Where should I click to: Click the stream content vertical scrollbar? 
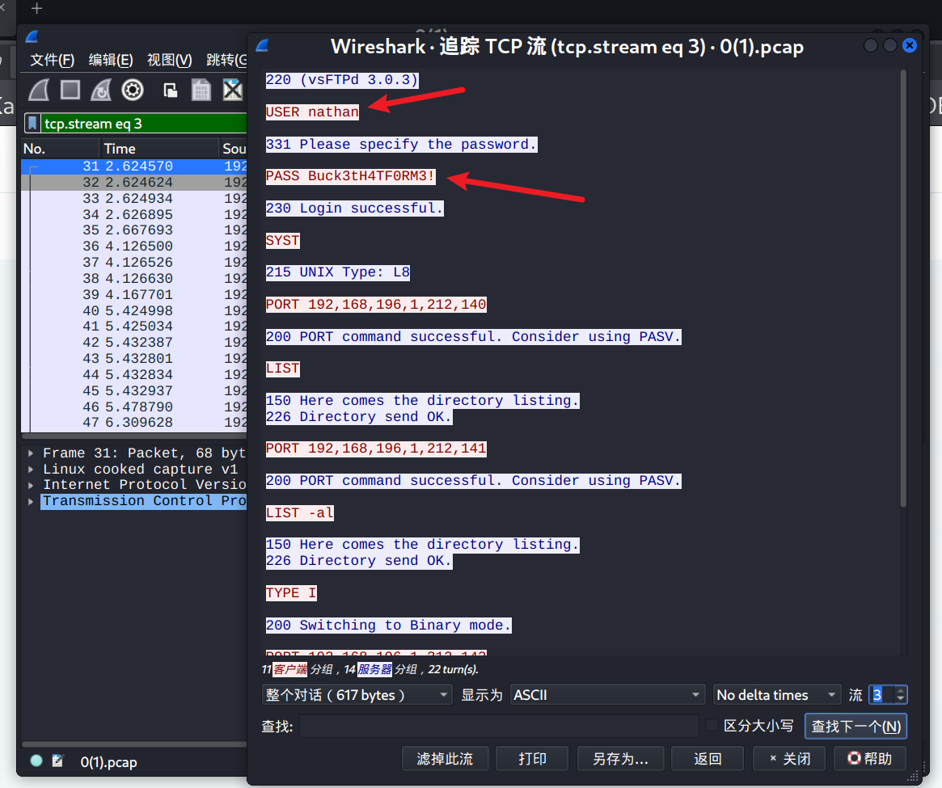pyautogui.click(x=903, y=289)
